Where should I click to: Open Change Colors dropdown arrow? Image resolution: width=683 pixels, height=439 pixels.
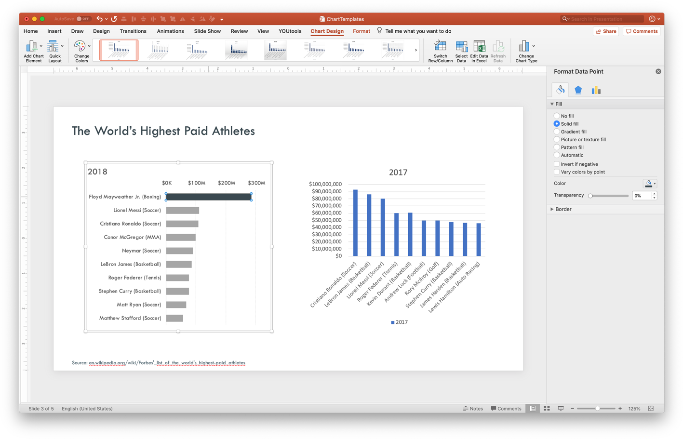[x=89, y=46]
